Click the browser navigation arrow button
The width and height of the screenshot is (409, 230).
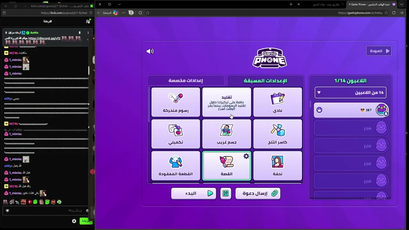click(402, 13)
